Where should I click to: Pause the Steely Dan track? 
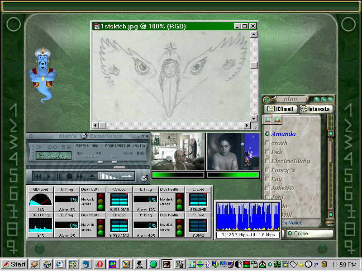pos(58,176)
